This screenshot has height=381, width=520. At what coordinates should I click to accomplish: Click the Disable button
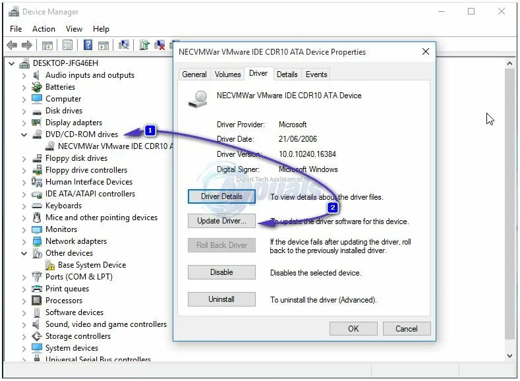221,272
